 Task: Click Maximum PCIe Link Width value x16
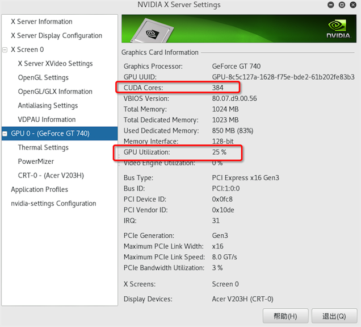(x=217, y=246)
